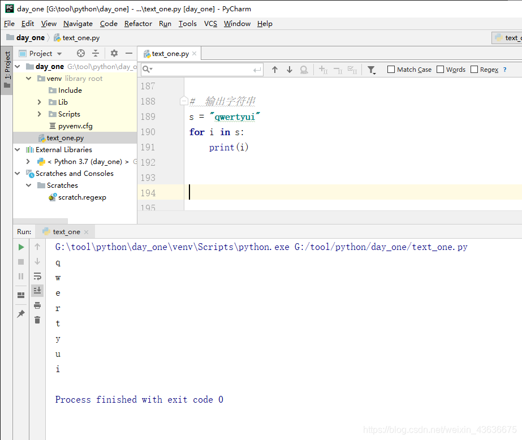Open Project panel settings gear
The height and width of the screenshot is (440, 522).
tap(114, 53)
